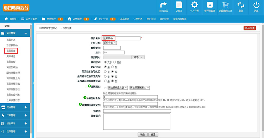Click into the 关键字 input field

point(137,111)
